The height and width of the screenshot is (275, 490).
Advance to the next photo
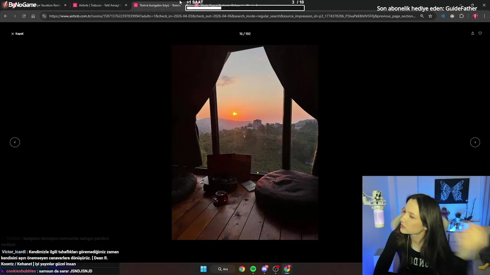tap(475, 142)
